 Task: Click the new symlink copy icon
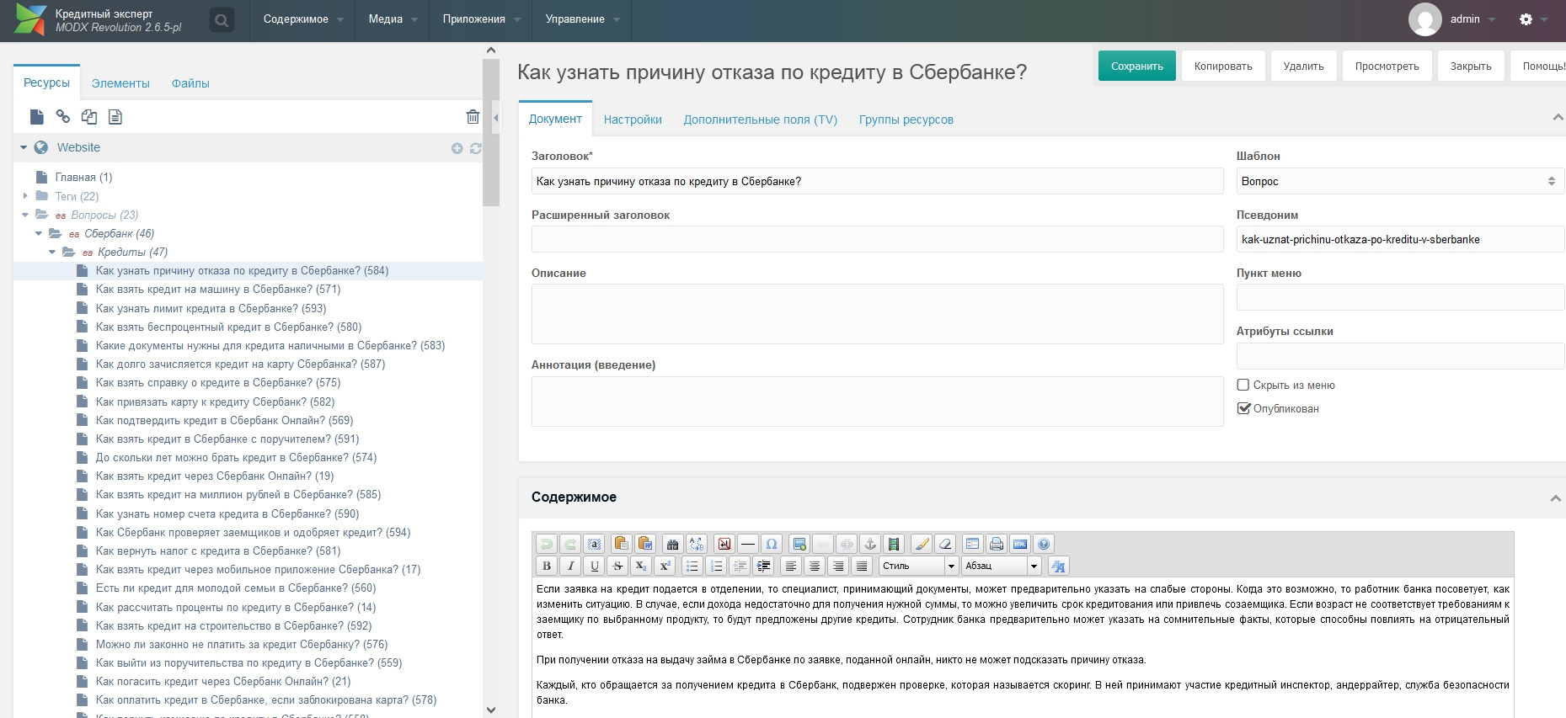point(89,117)
